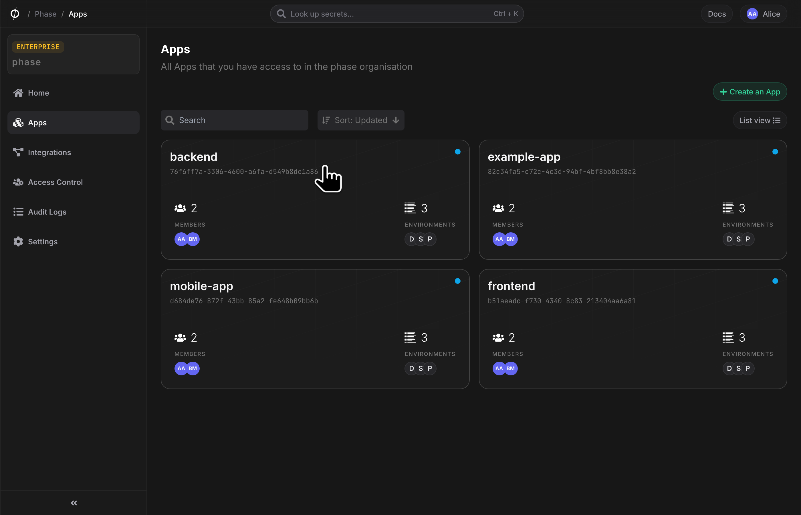The height and width of the screenshot is (515, 801).
Task: Click members group icon on frontend card
Action: click(498, 338)
